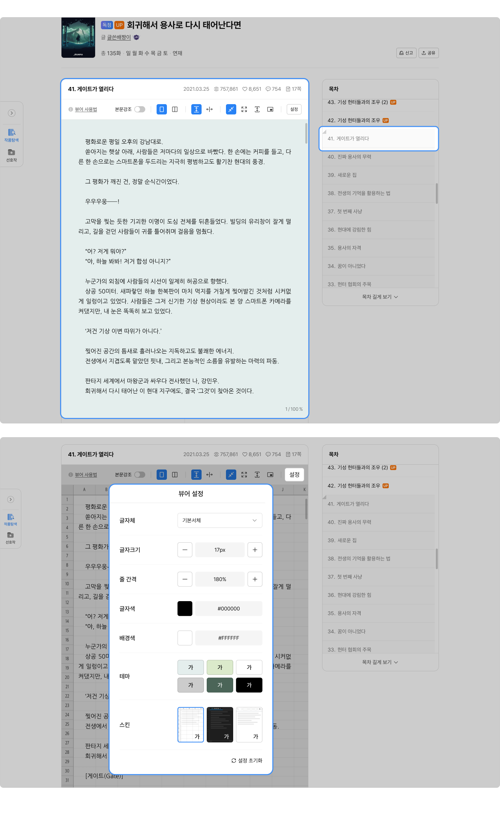500x829 pixels.
Task: Select the pale mint 가 theme
Action: [x=191, y=667]
